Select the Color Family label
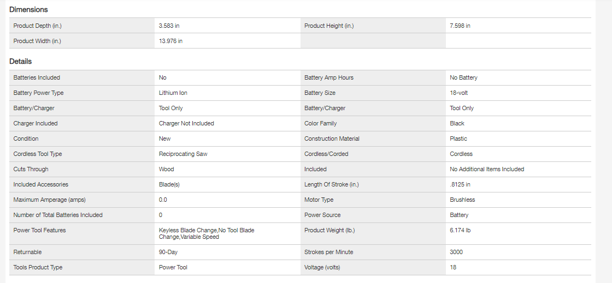 pos(320,123)
